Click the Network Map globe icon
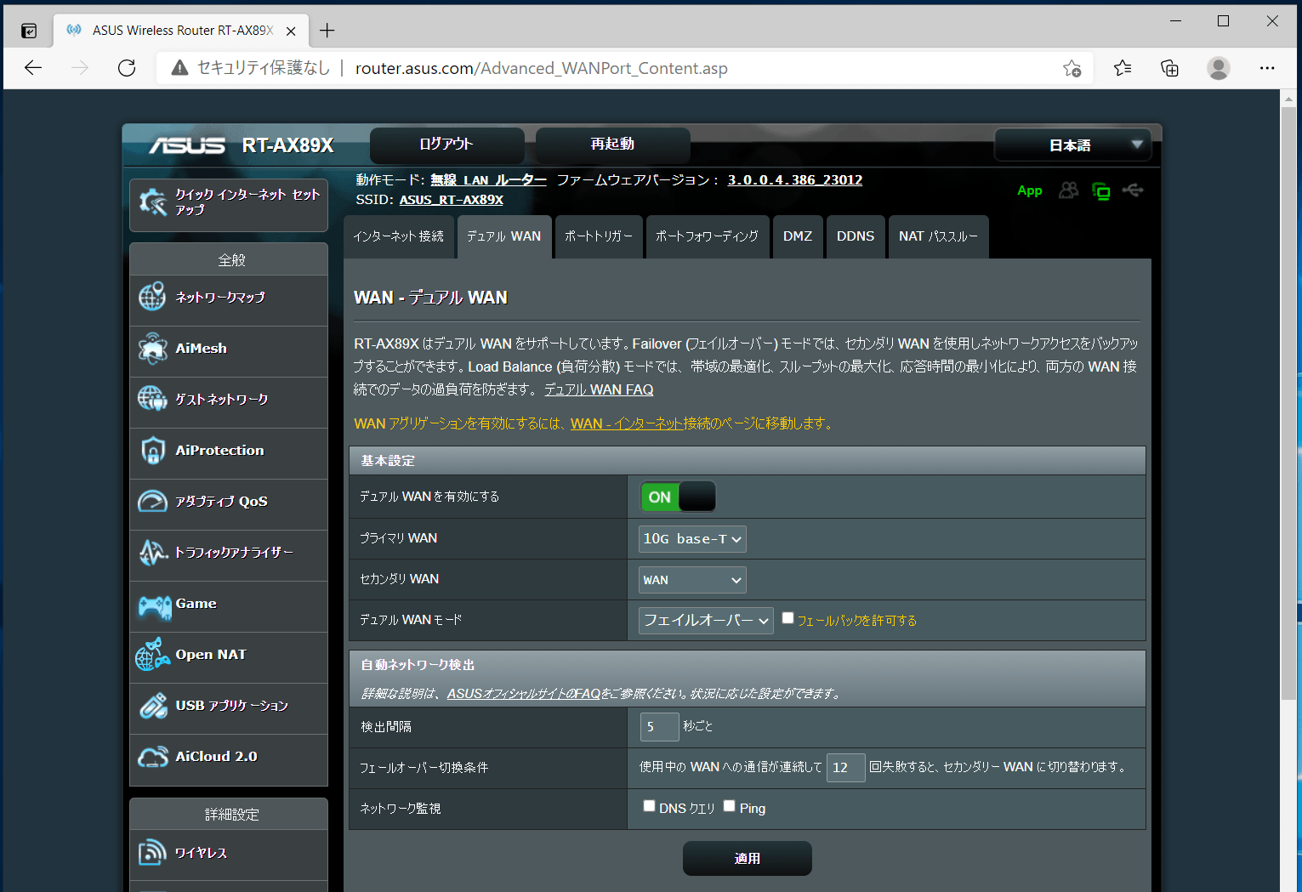This screenshot has width=1302, height=892. pos(152,297)
